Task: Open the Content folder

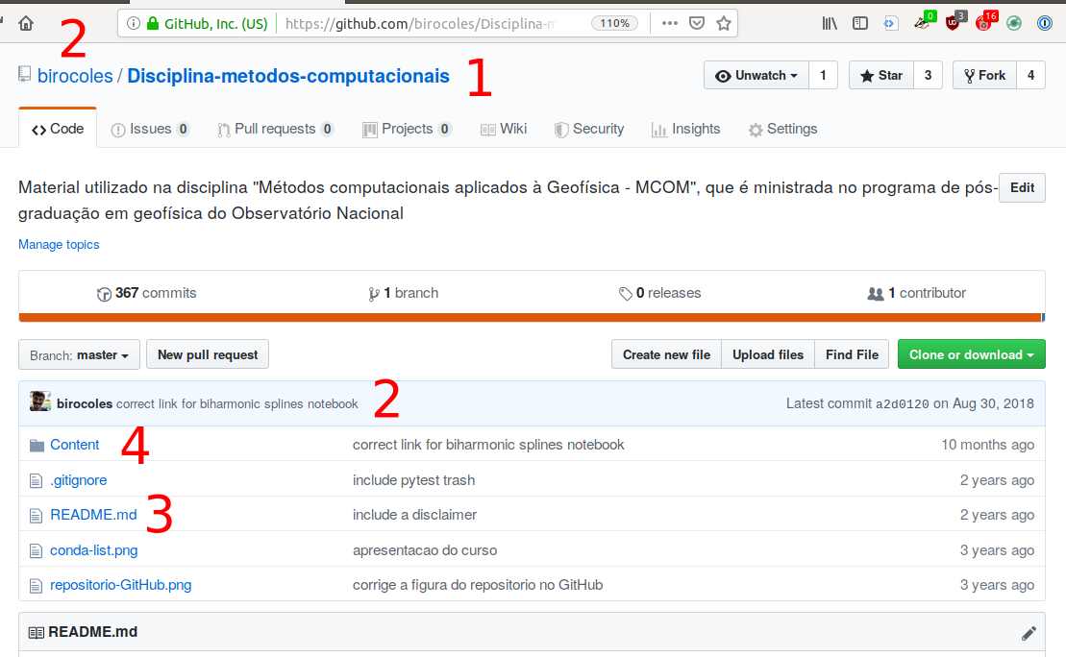Action: (75, 445)
